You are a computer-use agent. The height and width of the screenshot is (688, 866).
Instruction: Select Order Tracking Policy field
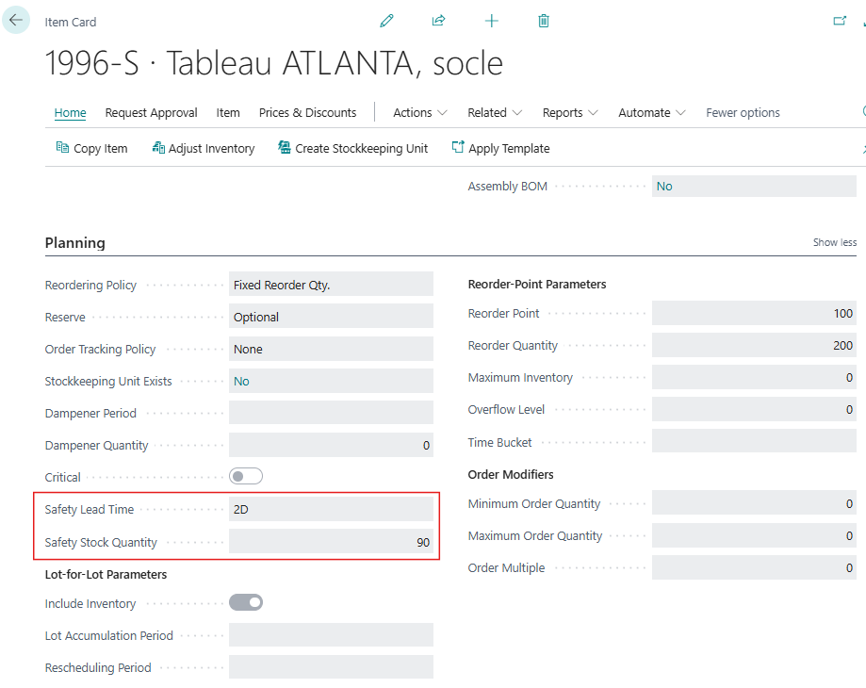[331, 349]
